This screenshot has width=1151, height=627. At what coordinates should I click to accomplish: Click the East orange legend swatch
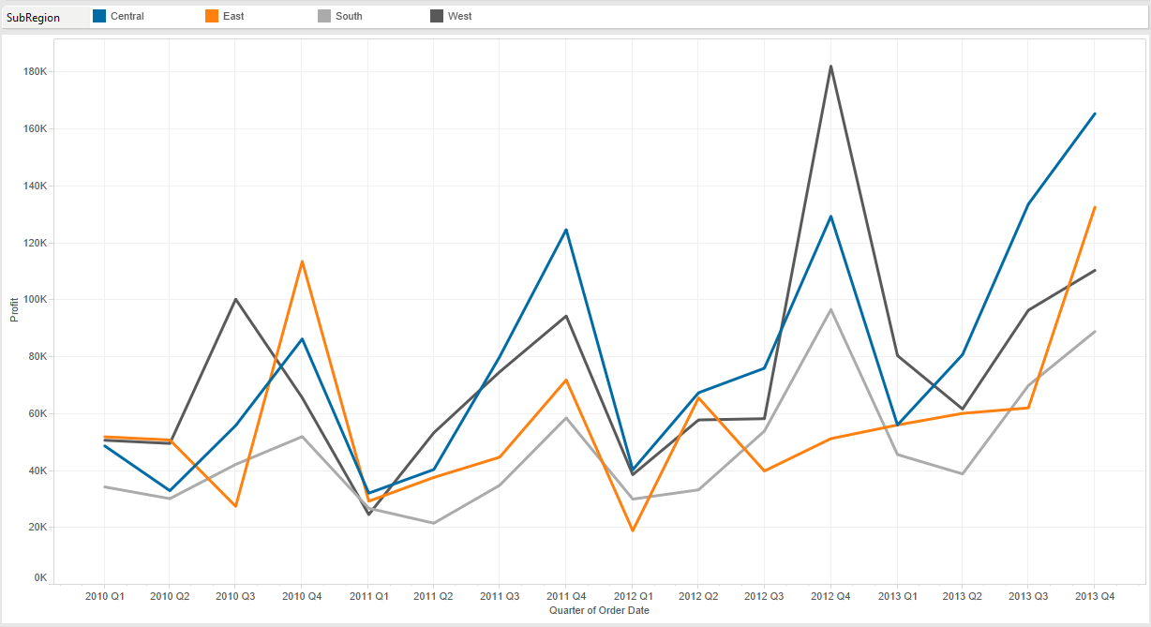point(210,15)
